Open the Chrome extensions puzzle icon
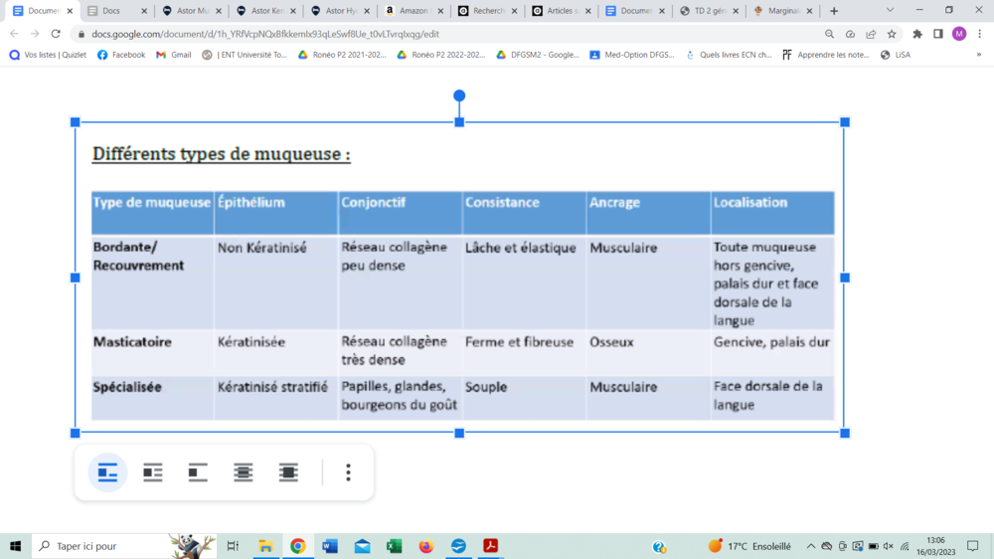This screenshot has width=994, height=559. click(x=917, y=34)
